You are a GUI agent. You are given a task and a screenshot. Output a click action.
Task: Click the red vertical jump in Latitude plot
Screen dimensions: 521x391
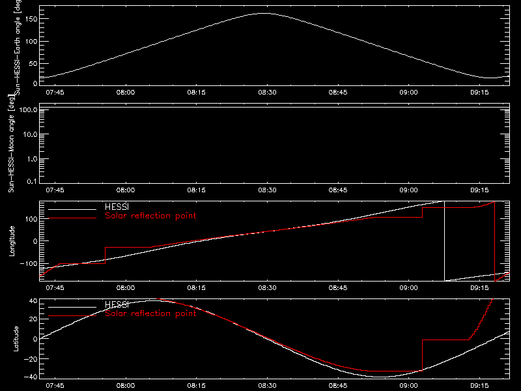(x=422, y=355)
